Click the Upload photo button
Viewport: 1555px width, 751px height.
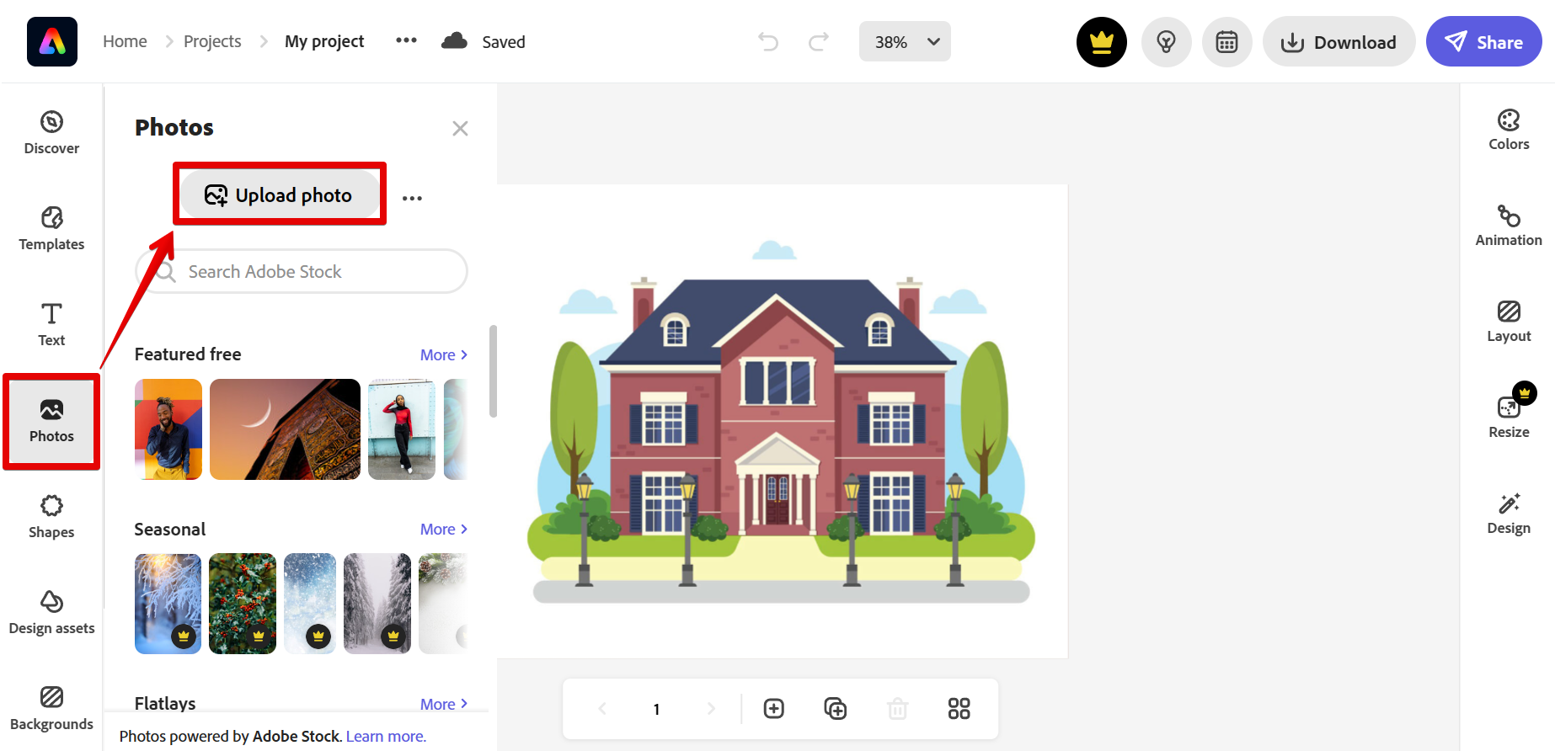pos(280,195)
